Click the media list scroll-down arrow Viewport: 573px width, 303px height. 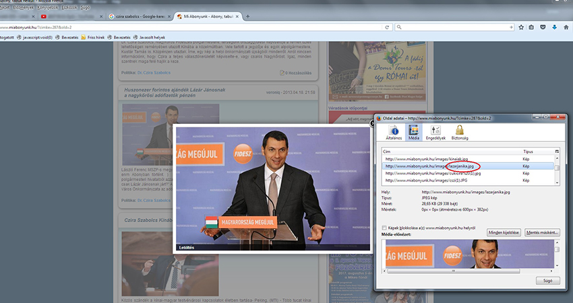[557, 182]
